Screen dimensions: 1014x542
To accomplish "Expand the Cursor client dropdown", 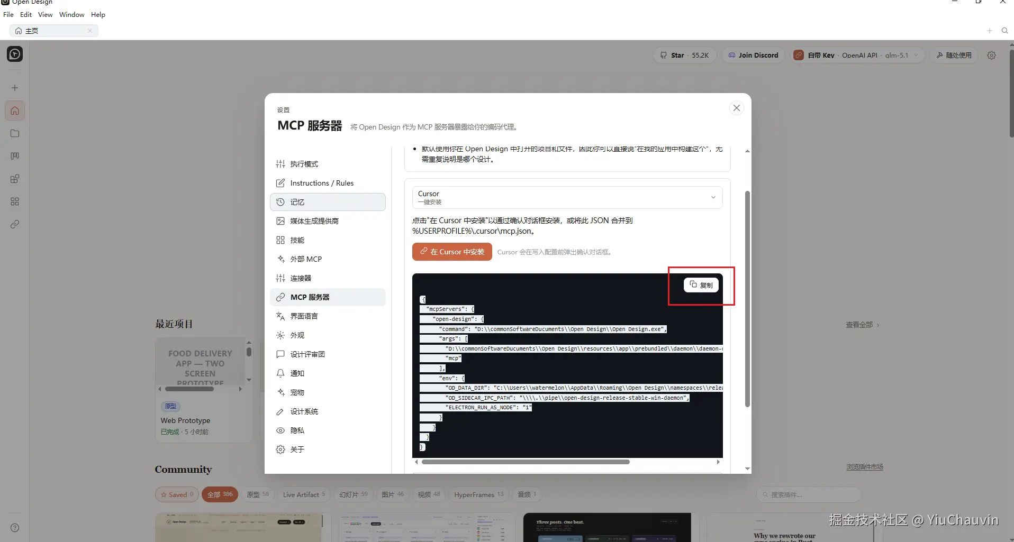I will (567, 197).
